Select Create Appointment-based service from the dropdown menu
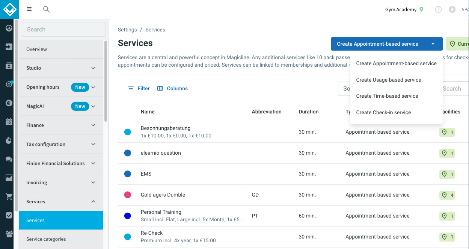 [x=396, y=63]
